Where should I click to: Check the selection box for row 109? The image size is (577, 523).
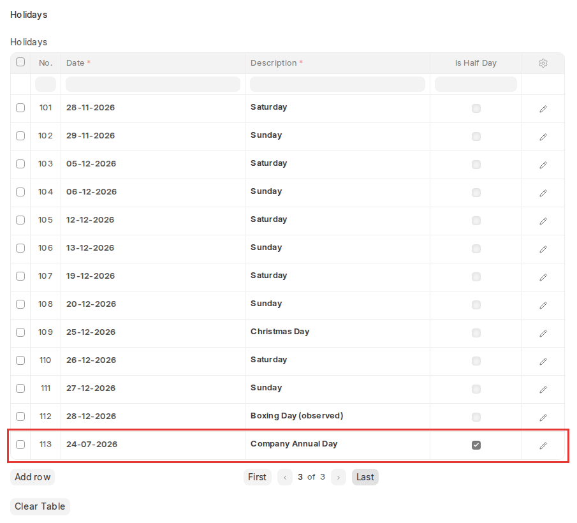tap(20, 332)
